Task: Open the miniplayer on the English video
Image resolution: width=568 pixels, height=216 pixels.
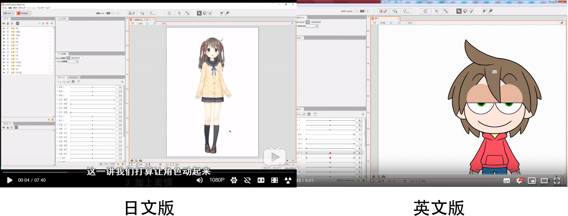Action: pyautogui.click(x=532, y=181)
